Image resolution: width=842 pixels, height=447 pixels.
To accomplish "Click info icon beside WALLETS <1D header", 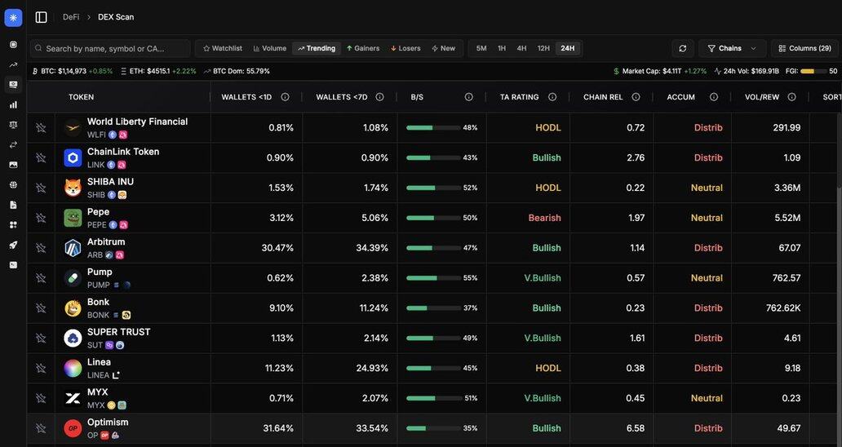I will (285, 97).
